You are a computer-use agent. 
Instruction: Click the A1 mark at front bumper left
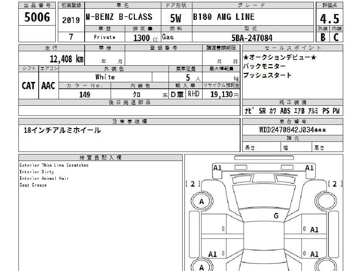pyautogui.click(x=217, y=168)
